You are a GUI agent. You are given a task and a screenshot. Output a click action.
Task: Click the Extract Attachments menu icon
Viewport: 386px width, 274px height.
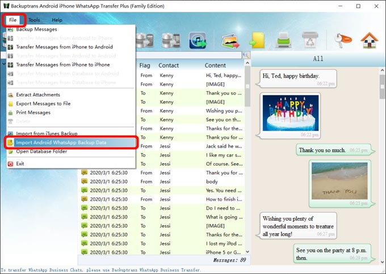[x=10, y=95]
